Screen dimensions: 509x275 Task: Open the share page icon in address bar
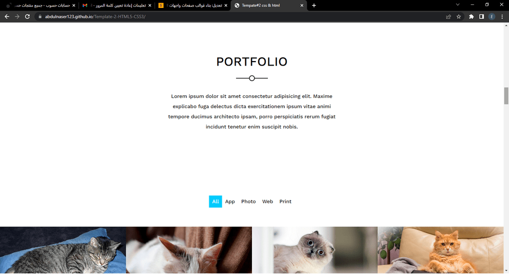(x=449, y=16)
